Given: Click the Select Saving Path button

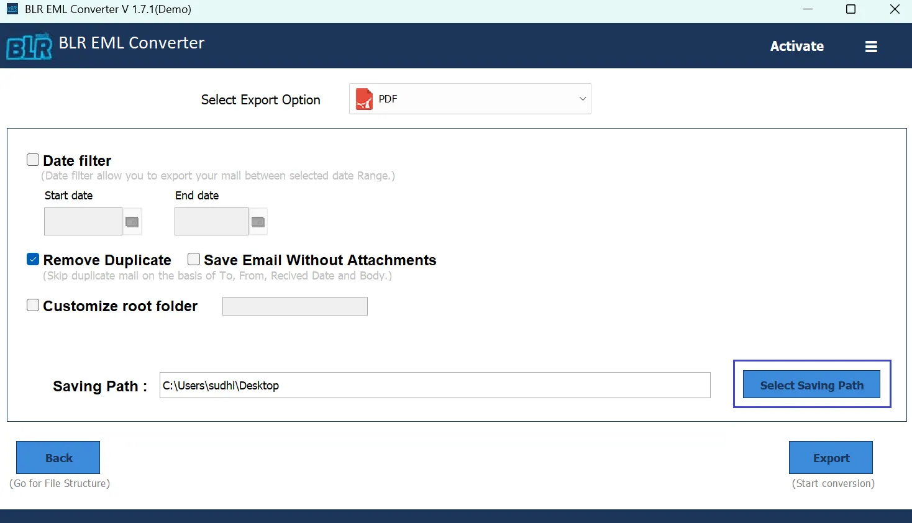Looking at the screenshot, I should (x=811, y=384).
